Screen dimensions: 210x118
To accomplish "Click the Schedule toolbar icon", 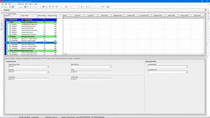I will 66,7.
